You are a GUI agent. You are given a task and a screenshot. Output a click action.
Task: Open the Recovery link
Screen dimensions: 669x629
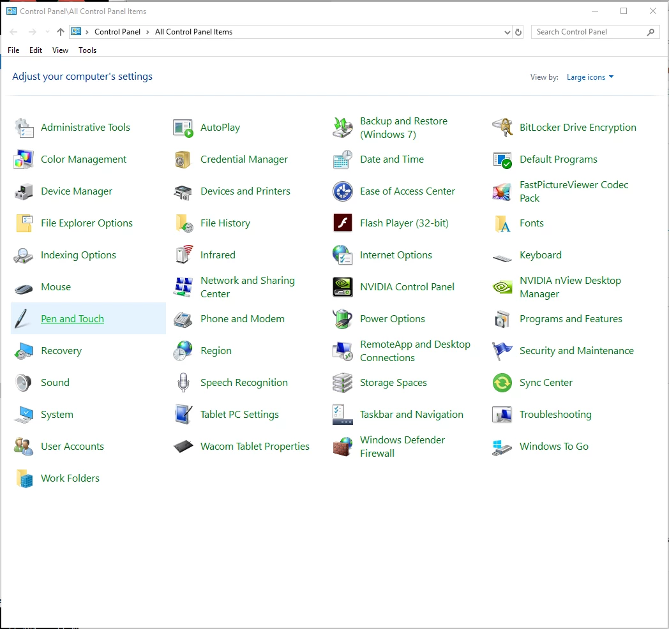tap(61, 351)
